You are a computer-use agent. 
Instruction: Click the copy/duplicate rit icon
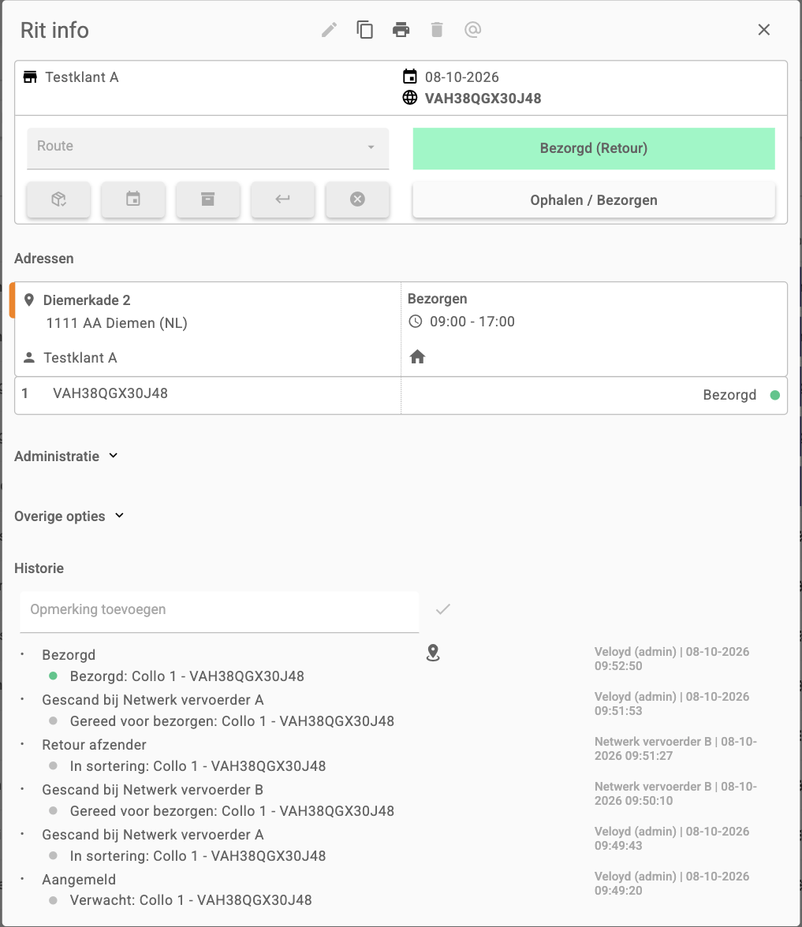click(x=365, y=30)
